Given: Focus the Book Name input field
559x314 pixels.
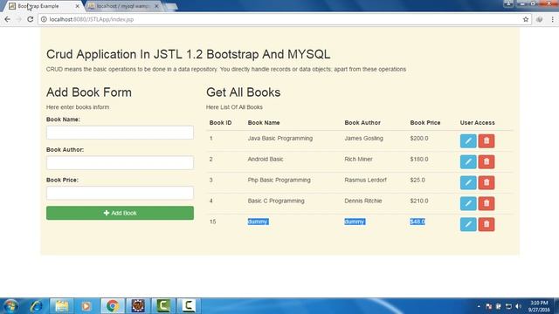Looking at the screenshot, I should (x=121, y=133).
